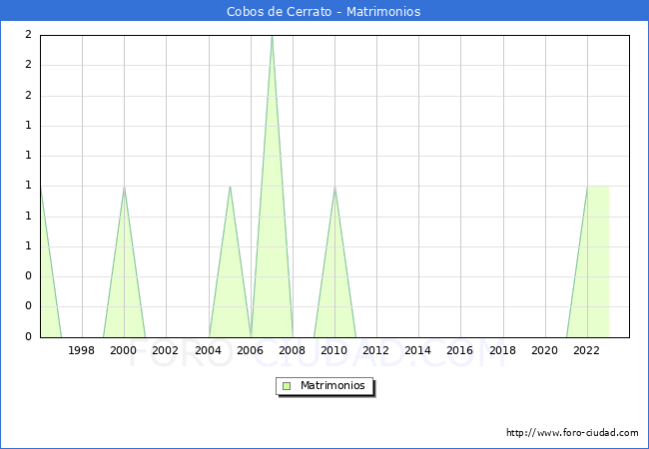649x449 pixels.
Task: Click the peak of the 2005 spike
Action: pyautogui.click(x=230, y=187)
